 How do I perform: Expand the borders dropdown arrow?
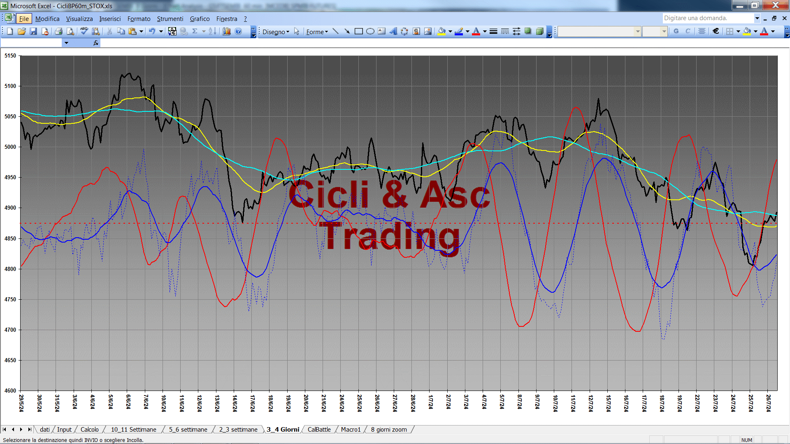(x=738, y=31)
